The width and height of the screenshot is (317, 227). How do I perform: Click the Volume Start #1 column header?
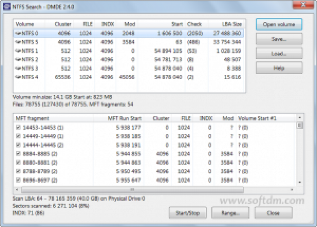pyautogui.click(x=266, y=118)
